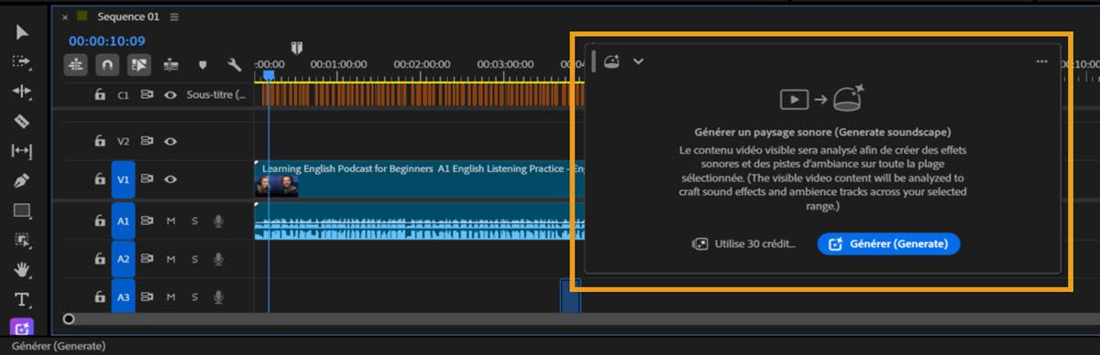Viewport: 1100px width, 355px height.
Task: Click the Générer (Generate) blue button
Action: (888, 244)
